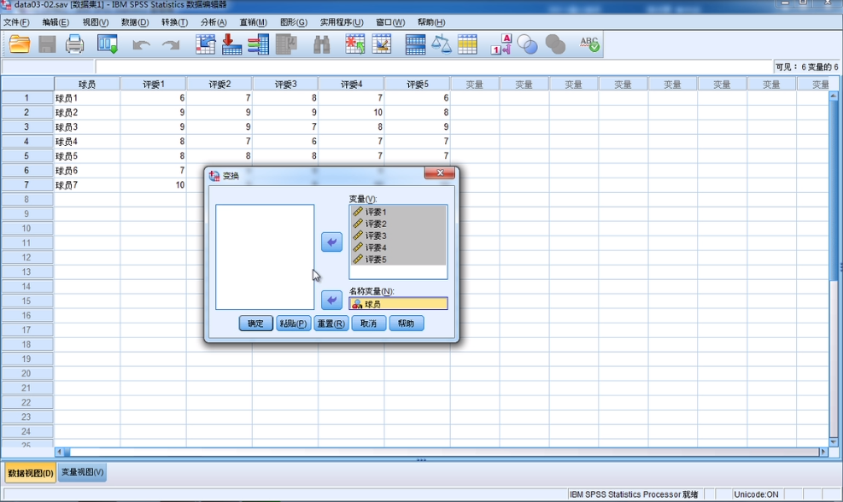Click the Select cases icon
Image resolution: width=843 pixels, height=502 pixels.
pos(467,44)
